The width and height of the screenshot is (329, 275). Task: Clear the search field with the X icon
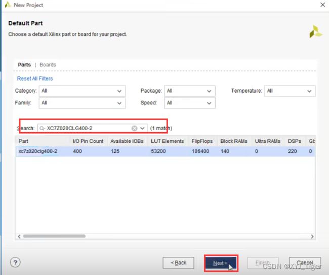pyautogui.click(x=134, y=128)
